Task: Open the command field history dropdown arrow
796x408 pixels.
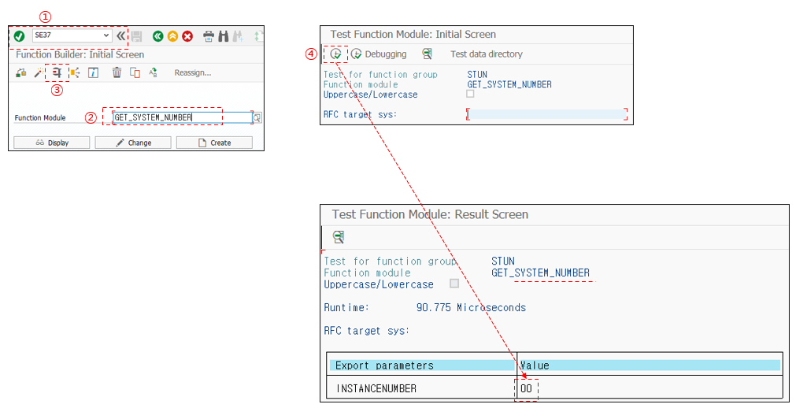Action: (106, 35)
